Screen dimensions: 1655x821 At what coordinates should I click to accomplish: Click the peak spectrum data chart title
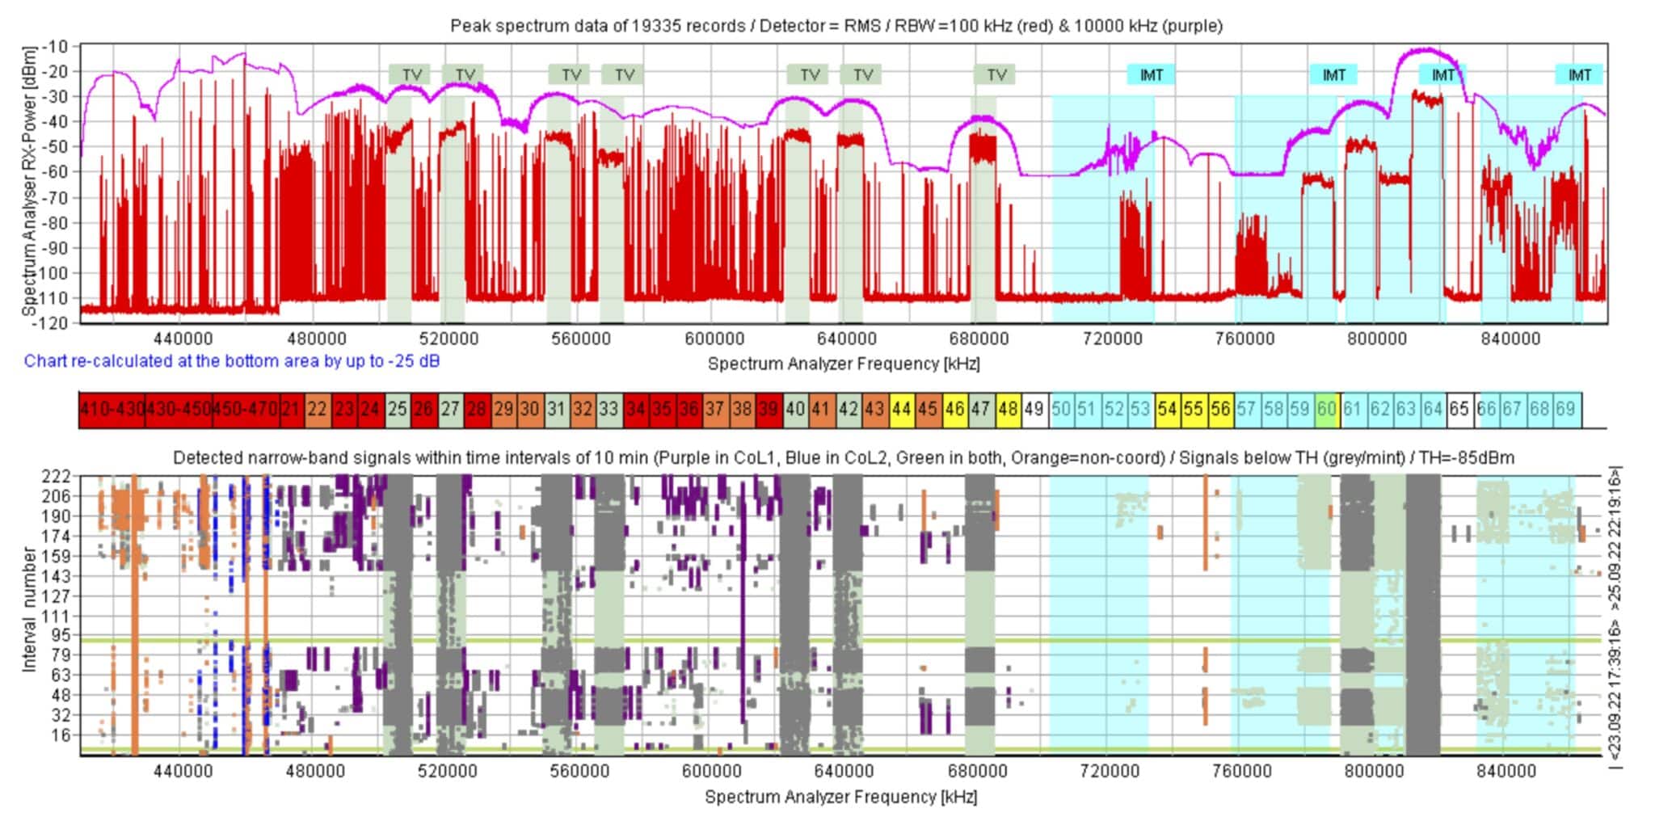836,26
